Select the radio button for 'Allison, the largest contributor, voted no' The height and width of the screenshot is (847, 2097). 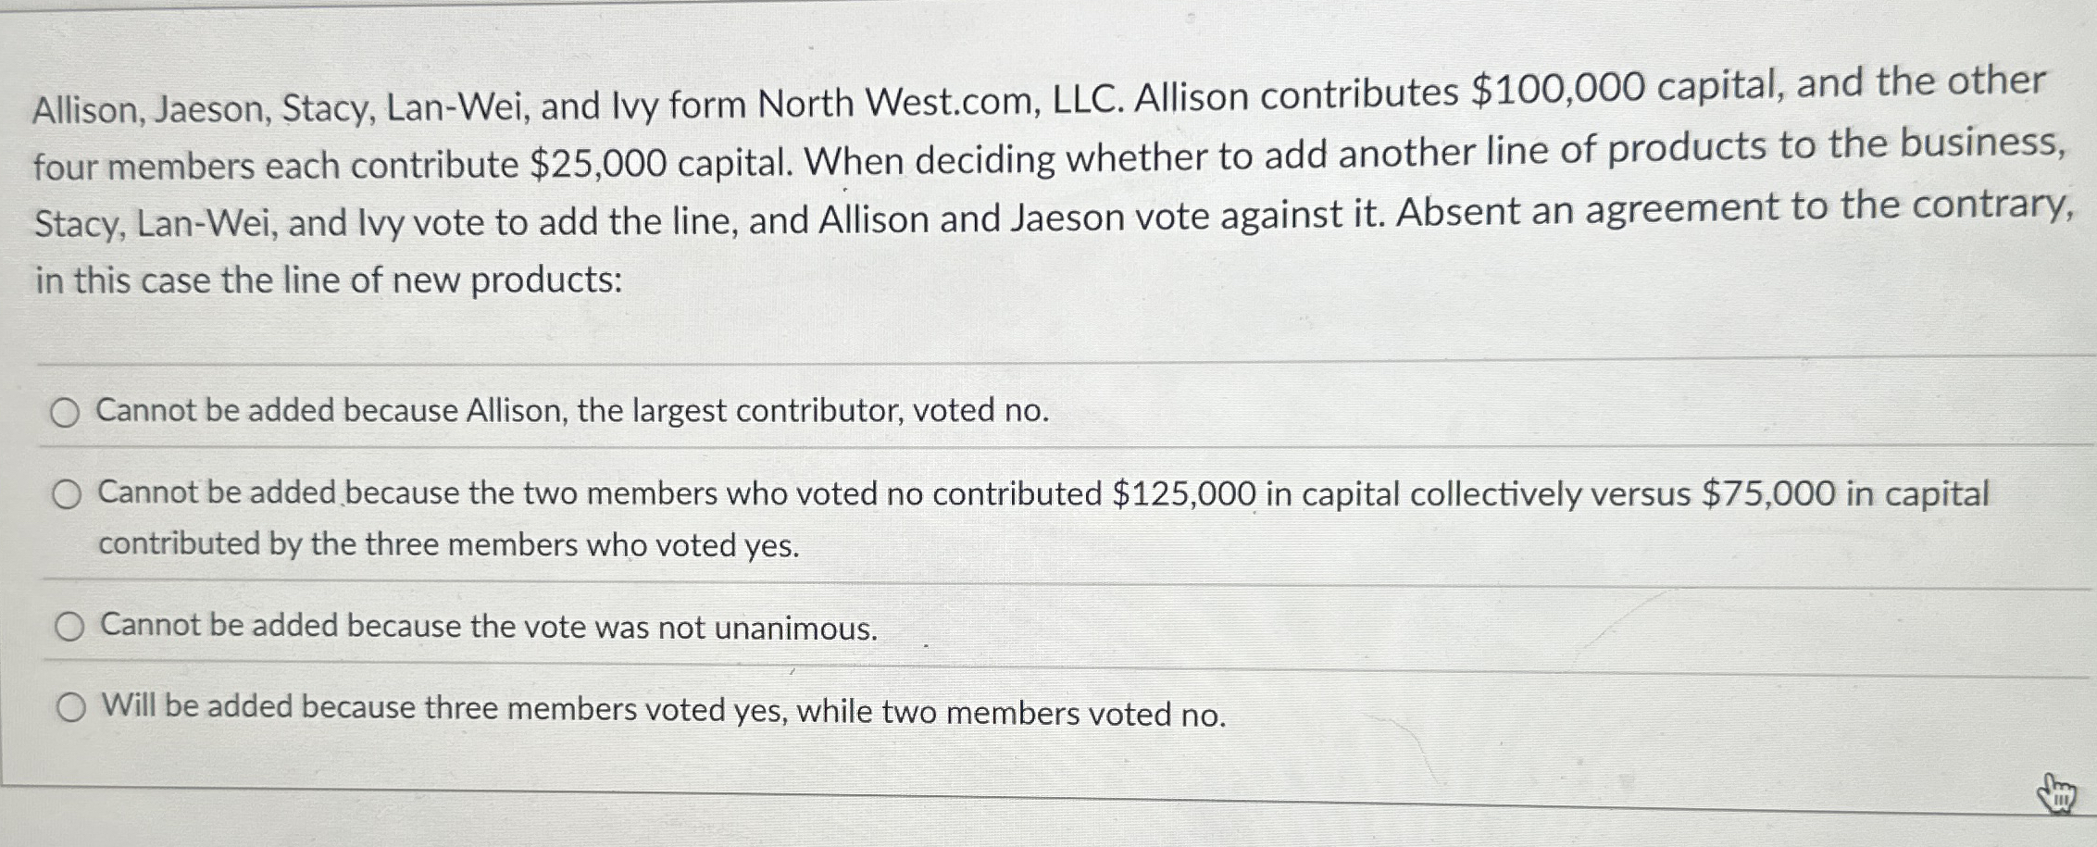click(x=67, y=414)
